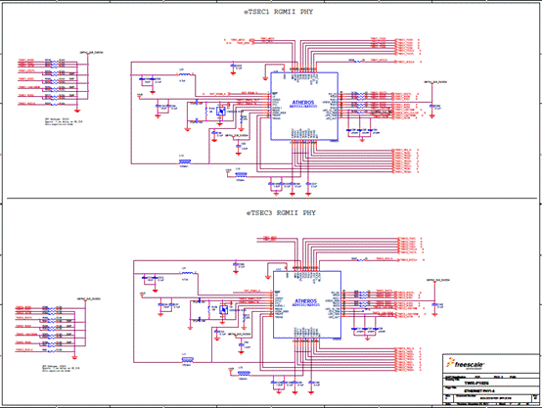
Task: Select ferrite bead L11 in lower circuit
Action: click(188, 360)
